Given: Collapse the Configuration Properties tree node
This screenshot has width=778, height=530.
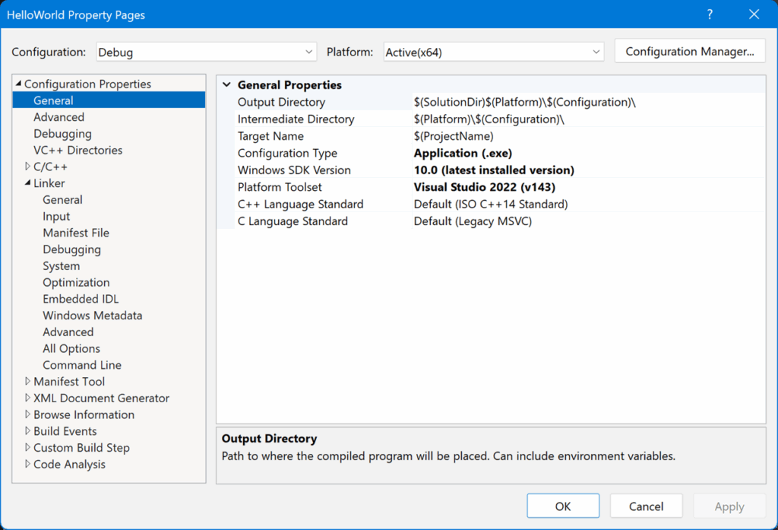Looking at the screenshot, I should pos(18,84).
